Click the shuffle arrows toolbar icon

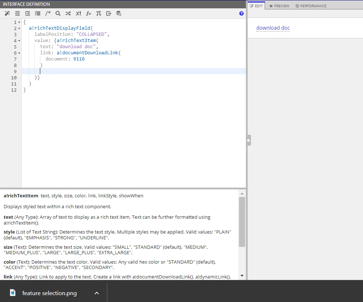tap(68, 13)
